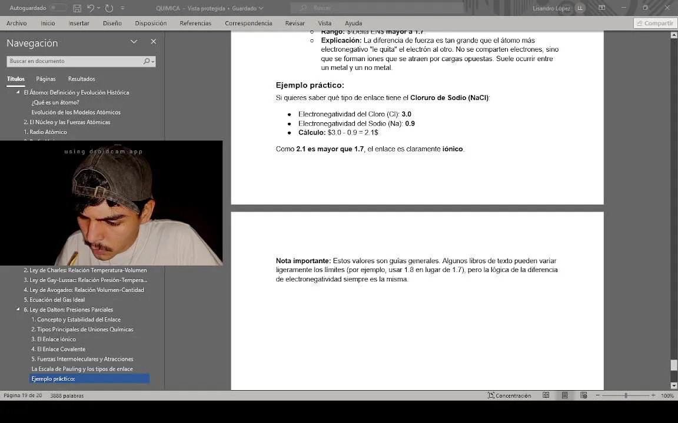
Task: Close the Navegación pane
Action: pyautogui.click(x=154, y=42)
